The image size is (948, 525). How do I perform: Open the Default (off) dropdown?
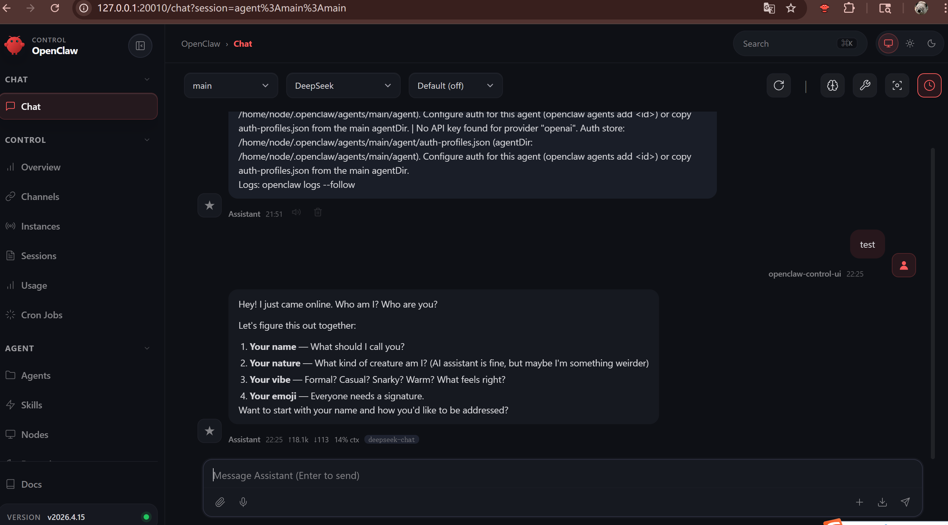click(455, 86)
